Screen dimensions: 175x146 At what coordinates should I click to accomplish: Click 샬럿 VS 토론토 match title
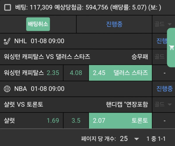pyautogui.click(x=24, y=104)
